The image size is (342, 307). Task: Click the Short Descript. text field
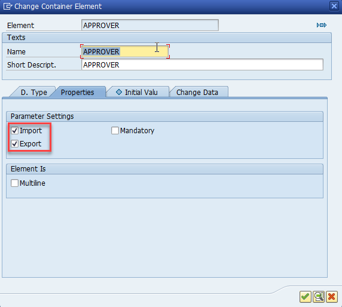(x=202, y=65)
